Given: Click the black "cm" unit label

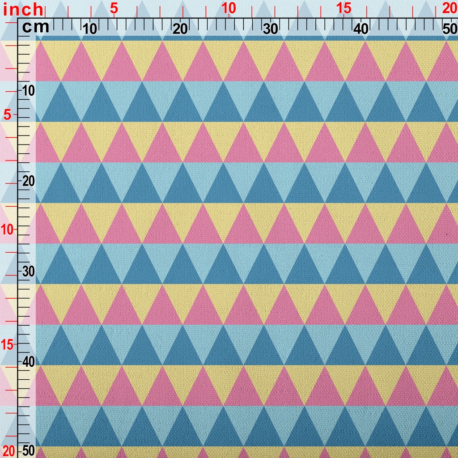Looking at the screenshot, I should [x=35, y=27].
